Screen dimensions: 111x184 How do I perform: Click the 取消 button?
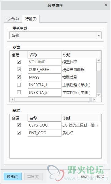point(101,176)
